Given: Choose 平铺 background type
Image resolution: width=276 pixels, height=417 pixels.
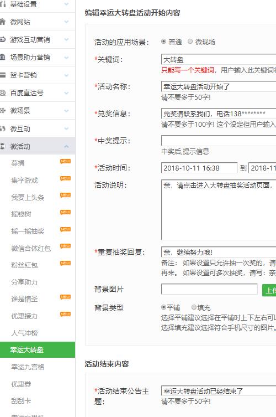Looking at the screenshot, I should [x=163, y=307].
